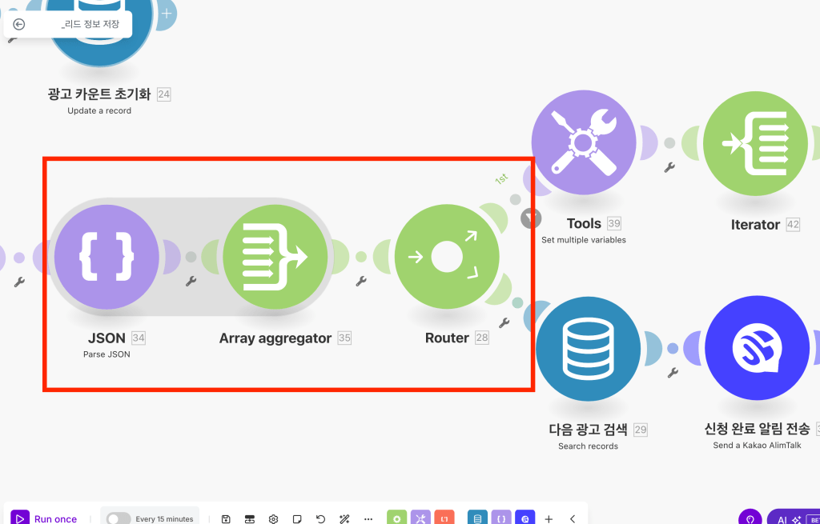The width and height of the screenshot is (820, 524).
Task: Collapse the favorite apps bar with the chevron
Action: [x=571, y=518]
